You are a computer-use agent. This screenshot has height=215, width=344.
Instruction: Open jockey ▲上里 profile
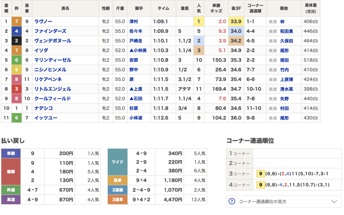(x=136, y=89)
